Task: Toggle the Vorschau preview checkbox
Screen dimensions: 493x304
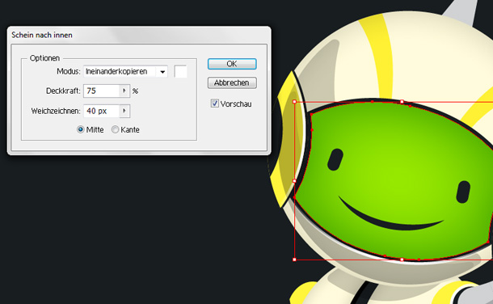Action: [x=215, y=103]
